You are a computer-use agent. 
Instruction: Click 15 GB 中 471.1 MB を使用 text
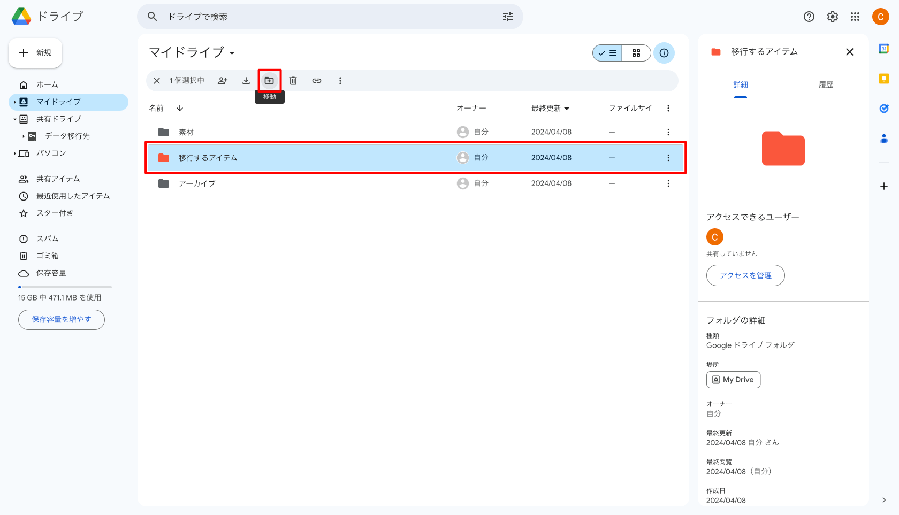pyautogui.click(x=60, y=298)
